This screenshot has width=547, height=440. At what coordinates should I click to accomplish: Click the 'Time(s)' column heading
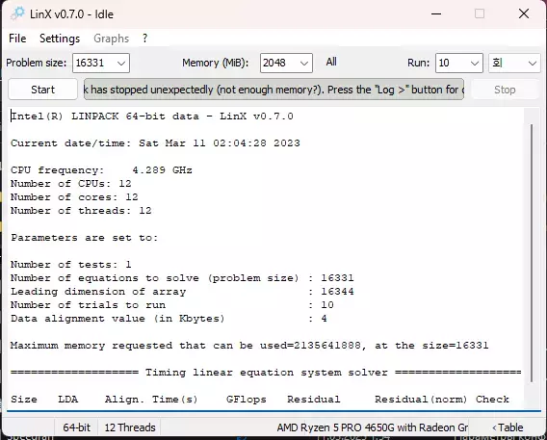pyautogui.click(x=174, y=400)
